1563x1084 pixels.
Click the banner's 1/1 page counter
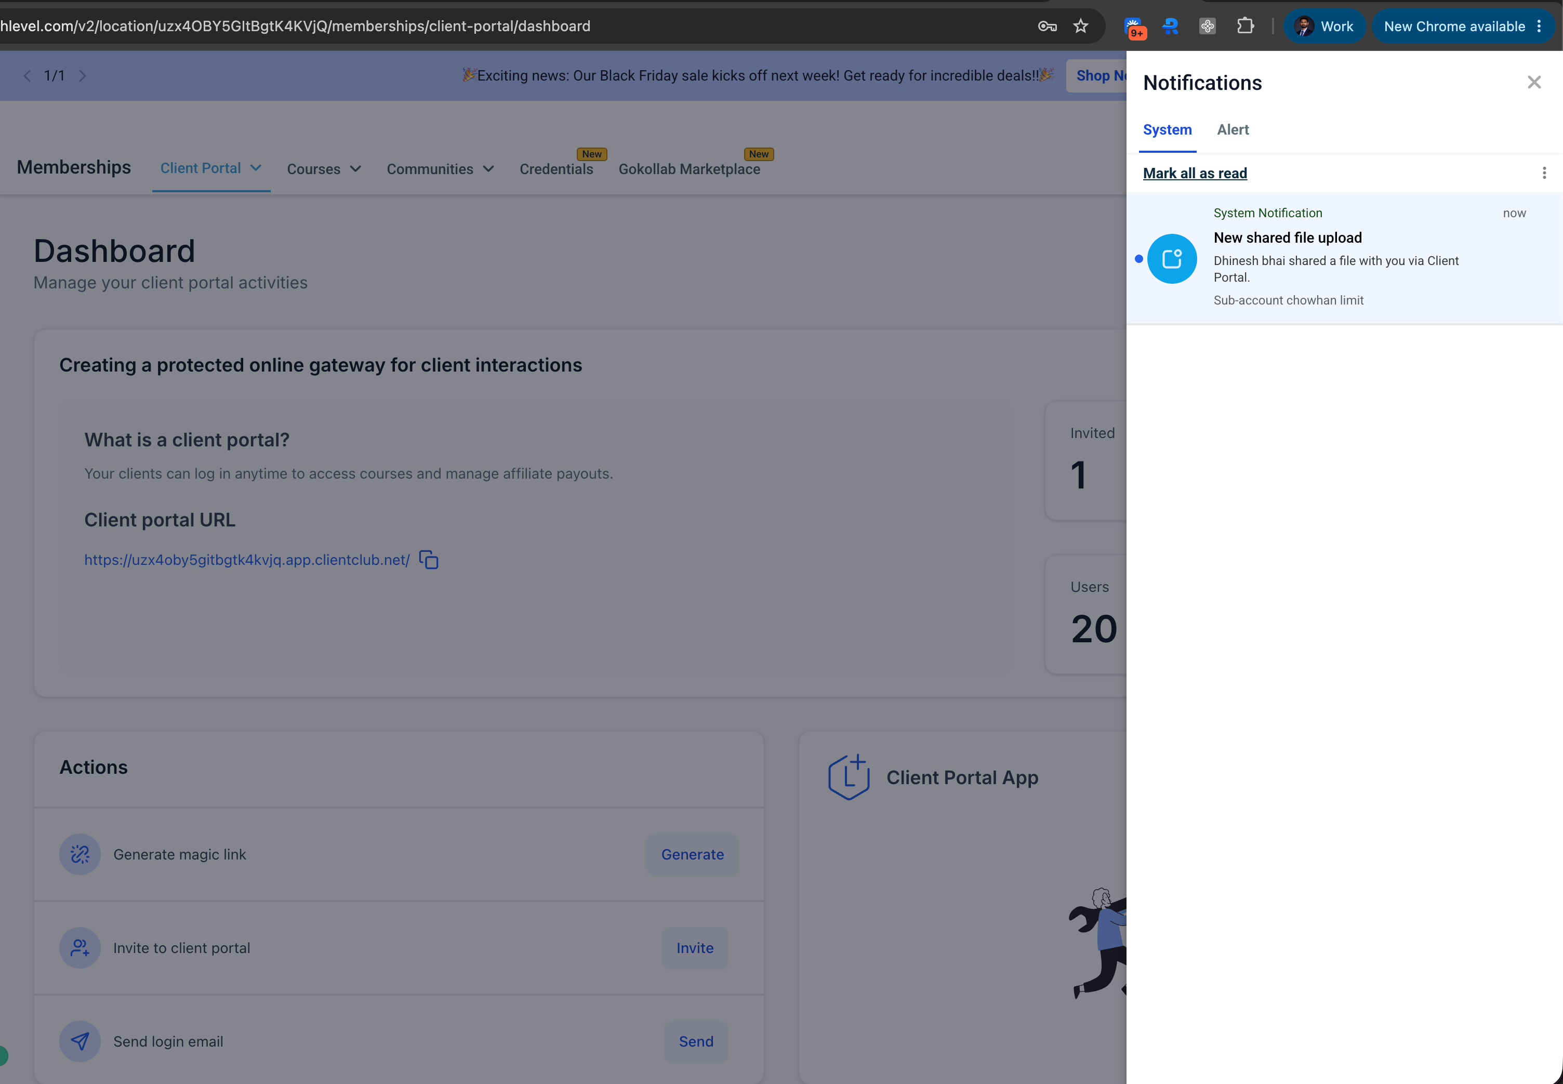[x=55, y=76]
